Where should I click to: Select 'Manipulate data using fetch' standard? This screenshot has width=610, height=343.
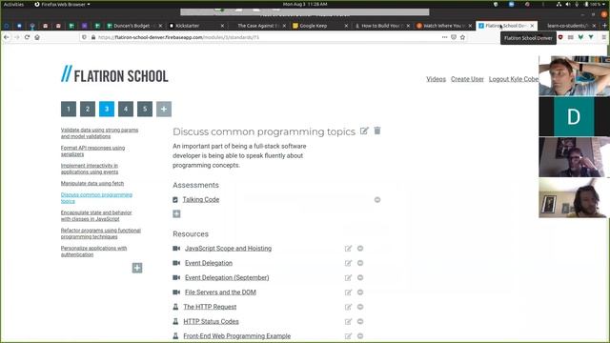[x=92, y=183]
